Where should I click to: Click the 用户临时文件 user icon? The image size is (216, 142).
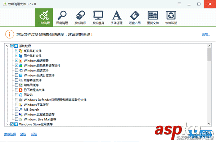21,56
